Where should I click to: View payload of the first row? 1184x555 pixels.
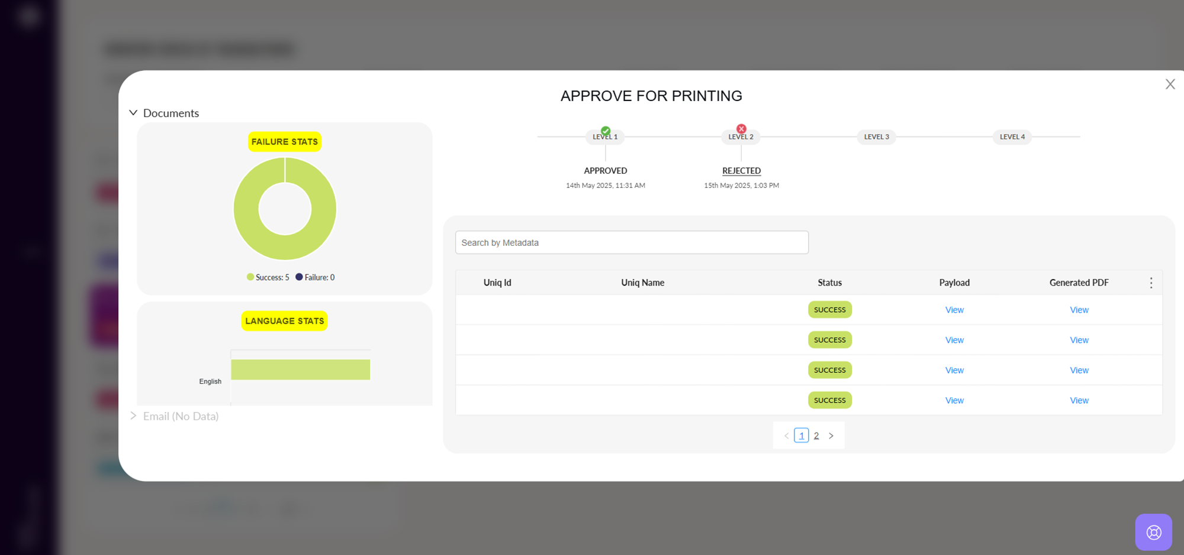(x=954, y=310)
